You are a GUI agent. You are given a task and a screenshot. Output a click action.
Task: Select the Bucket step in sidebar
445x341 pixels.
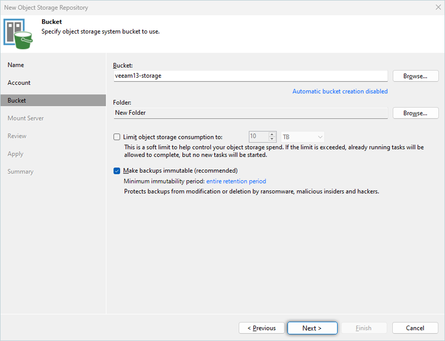[17, 100]
